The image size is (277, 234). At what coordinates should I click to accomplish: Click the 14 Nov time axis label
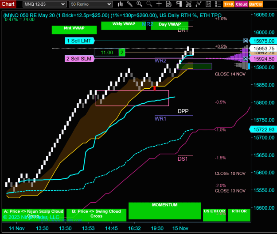click(x=16, y=228)
